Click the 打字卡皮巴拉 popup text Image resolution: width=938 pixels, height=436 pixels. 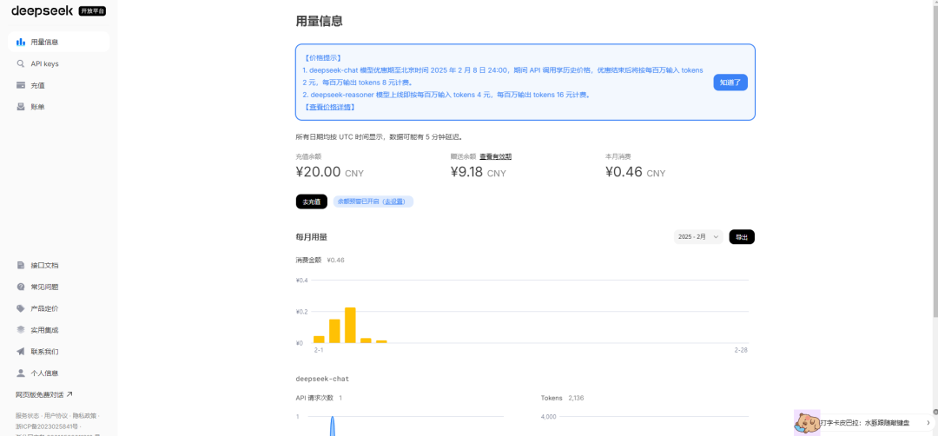[x=865, y=423]
